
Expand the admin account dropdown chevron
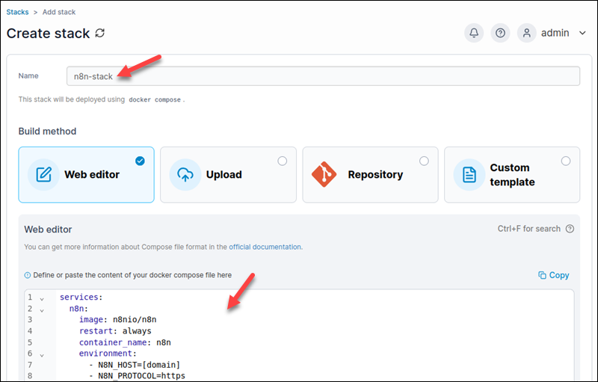click(582, 33)
